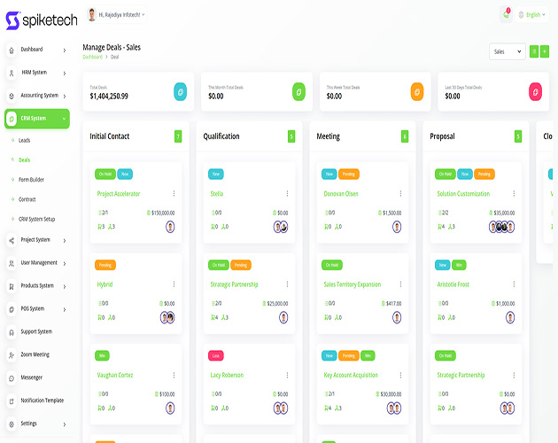Open the Sales pipeline dropdown
Viewport: 558px width, 443px height.
pyautogui.click(x=507, y=51)
